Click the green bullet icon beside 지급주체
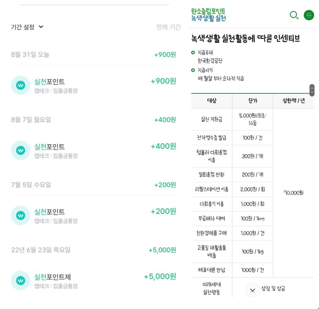This screenshot has width=319, height=309. tap(193, 52)
